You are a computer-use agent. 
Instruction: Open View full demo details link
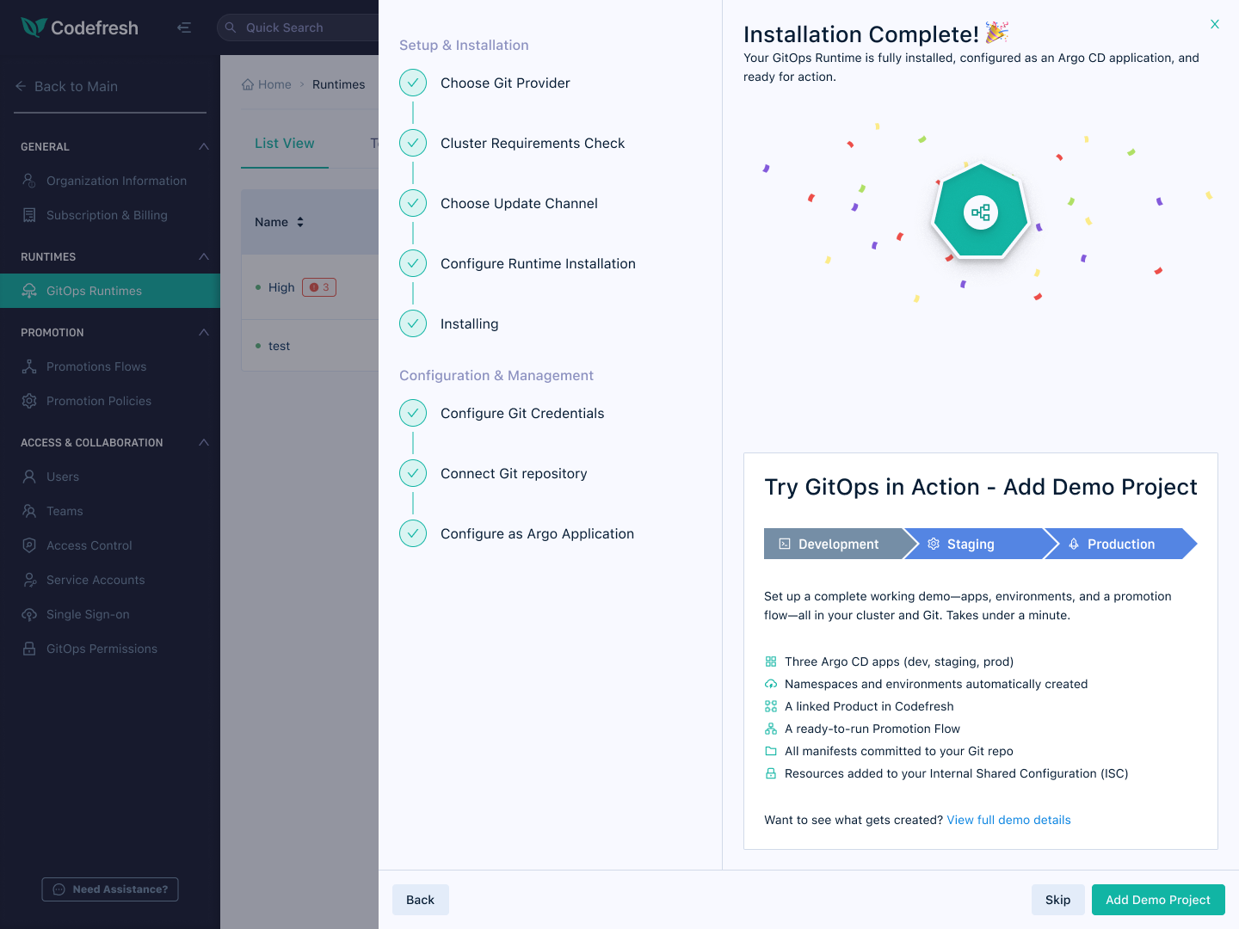pyautogui.click(x=1008, y=820)
